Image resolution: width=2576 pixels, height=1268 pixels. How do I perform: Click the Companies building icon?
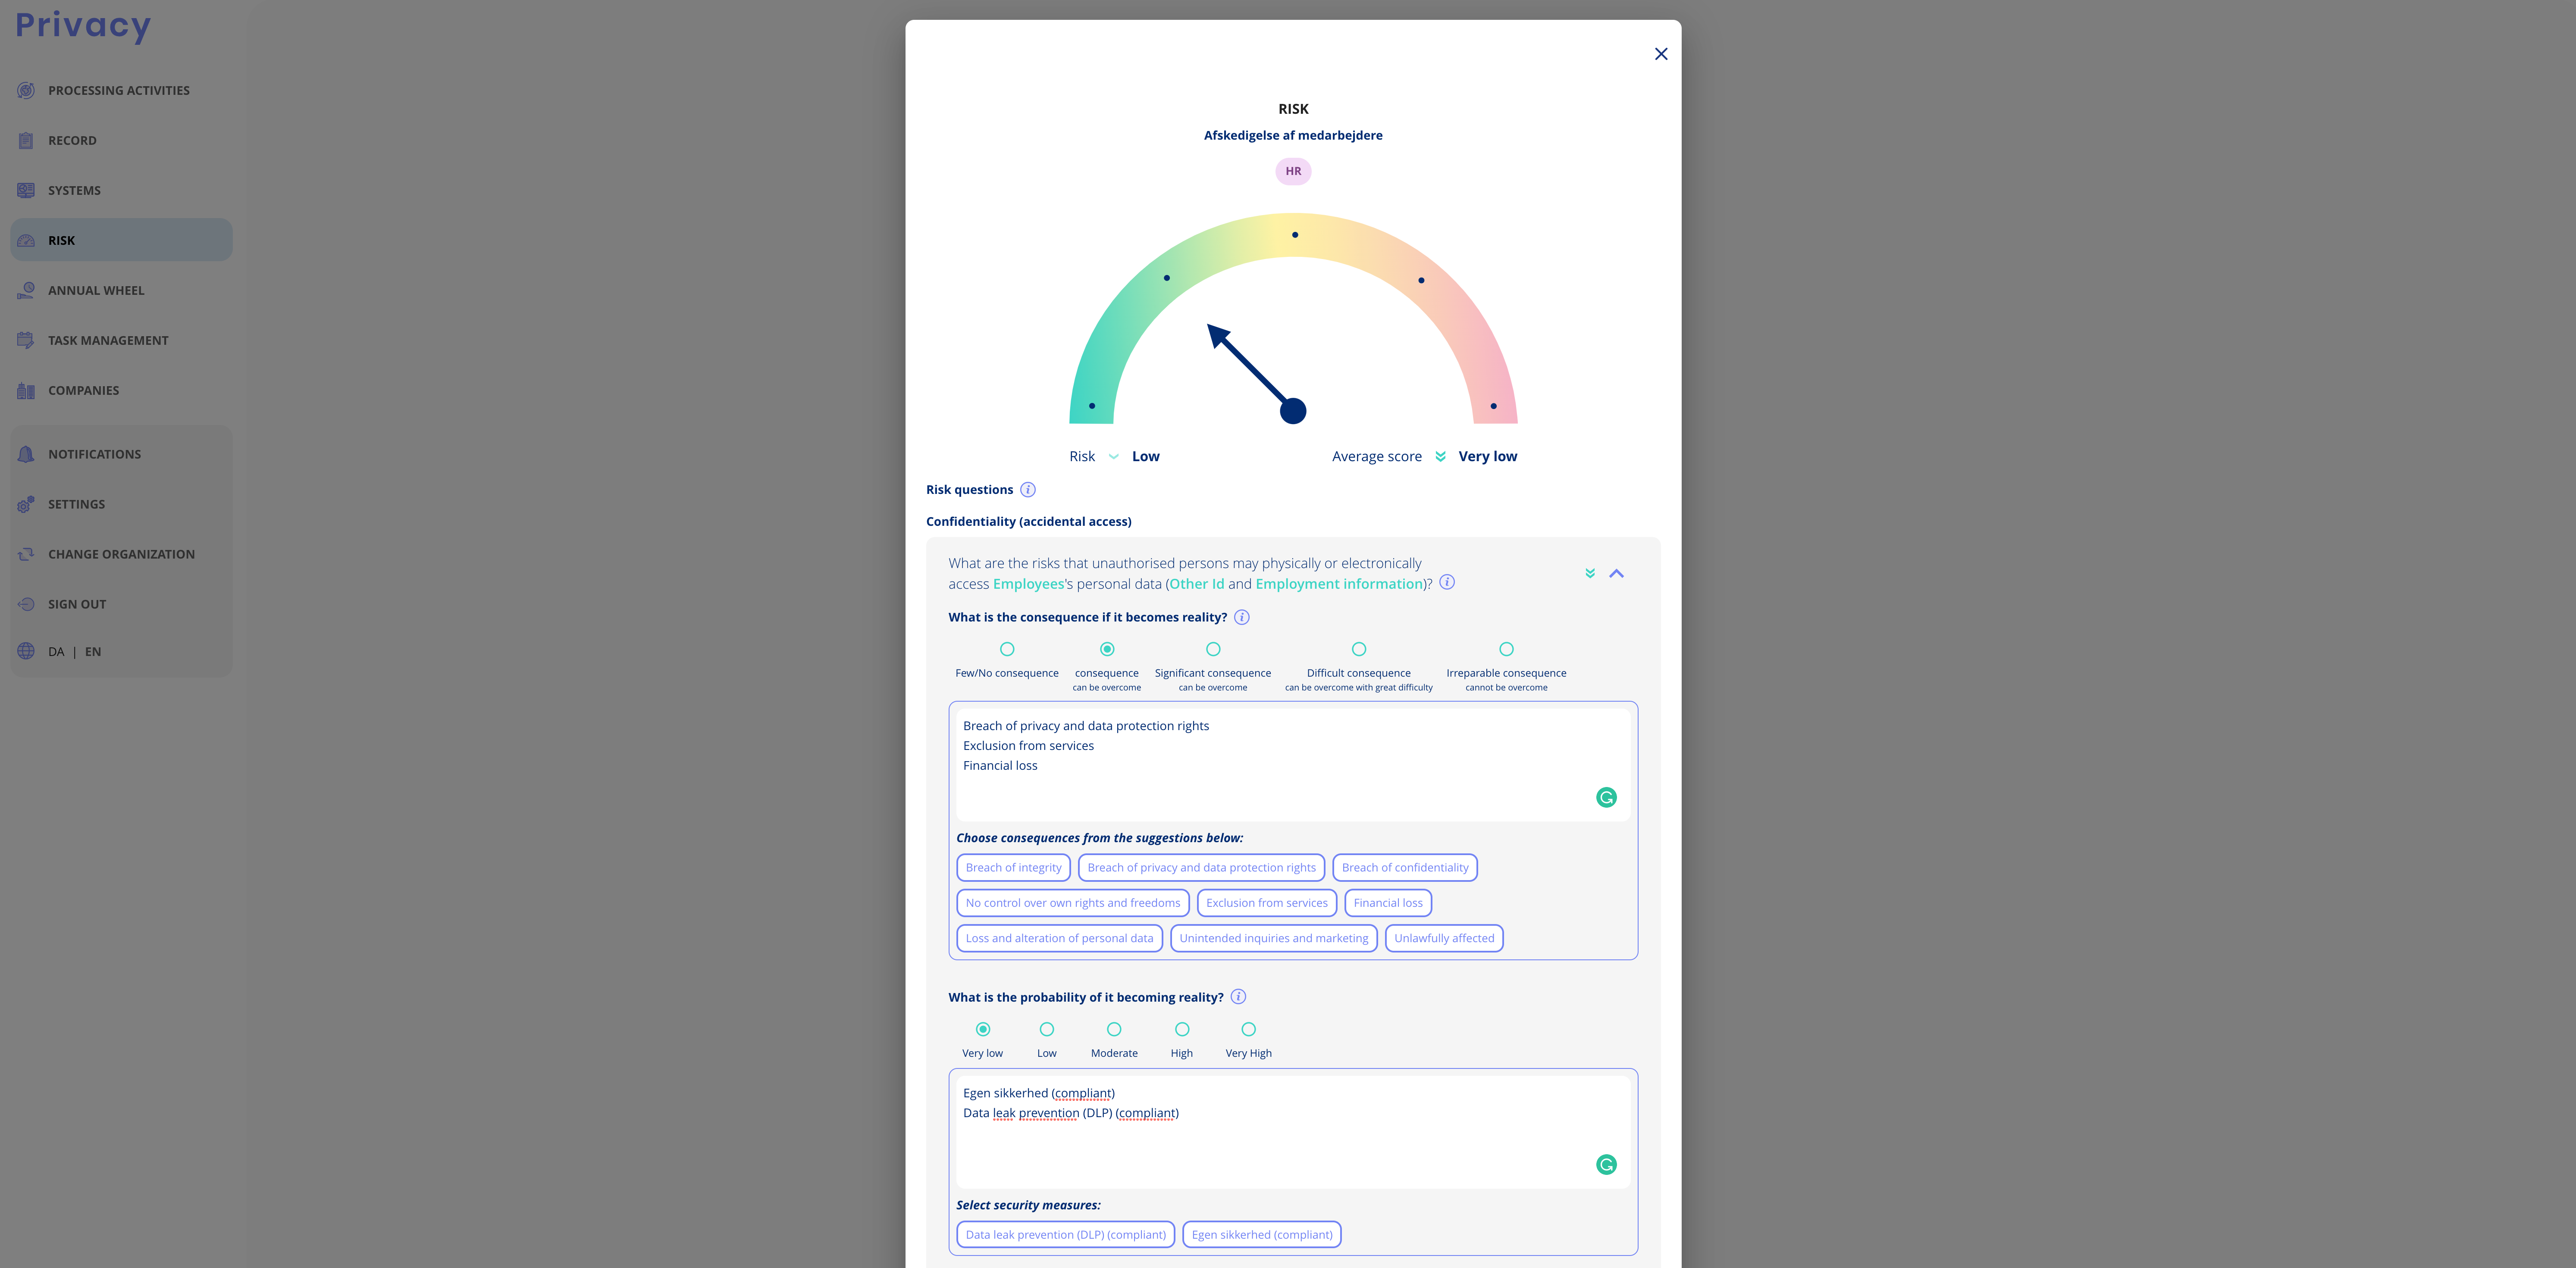(26, 390)
